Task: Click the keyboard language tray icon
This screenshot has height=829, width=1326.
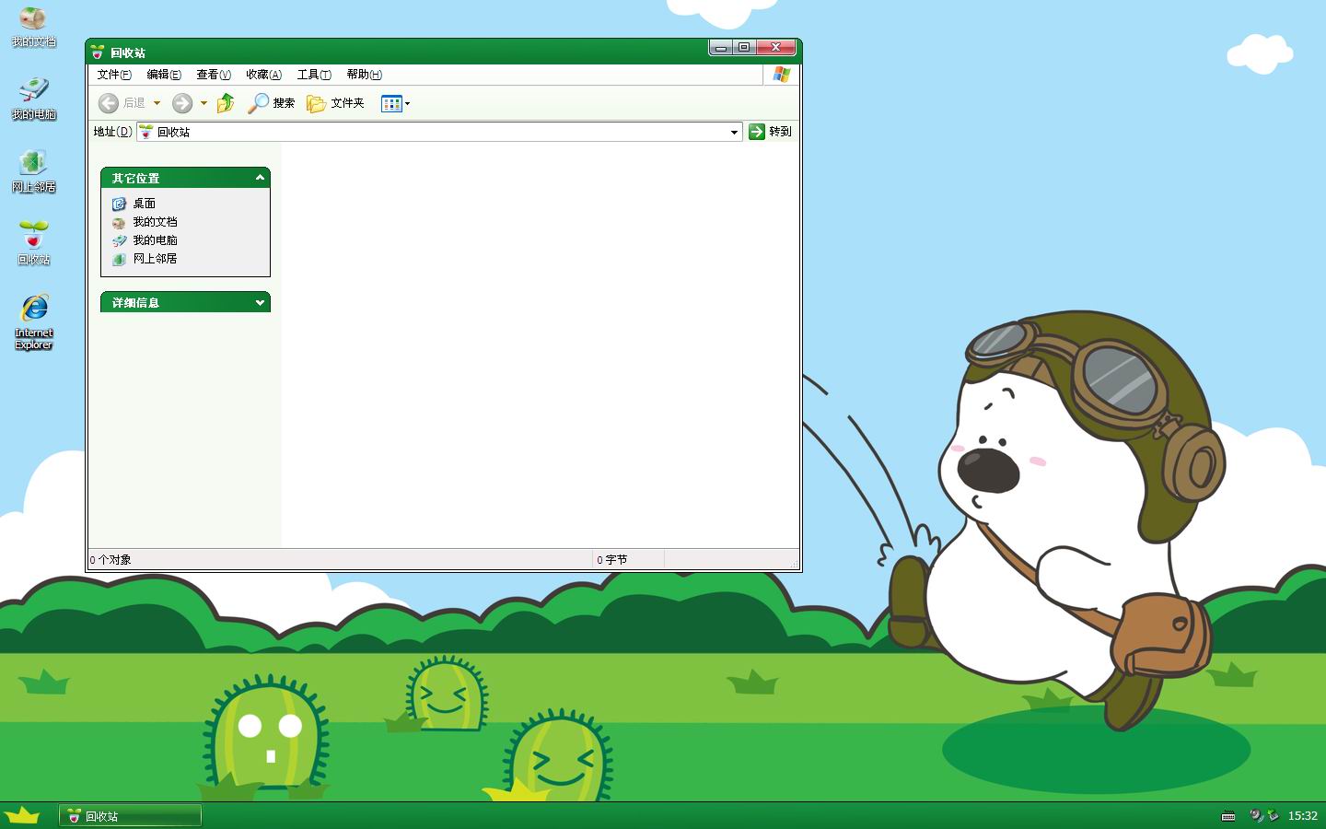Action: [x=1228, y=816]
